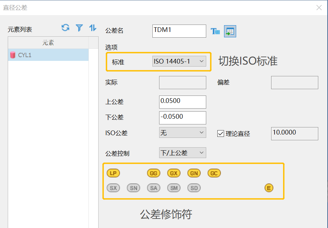Open the 标准 dropdown showing ISO 14405-1
Screen dimensions: 328x228
[182, 61]
